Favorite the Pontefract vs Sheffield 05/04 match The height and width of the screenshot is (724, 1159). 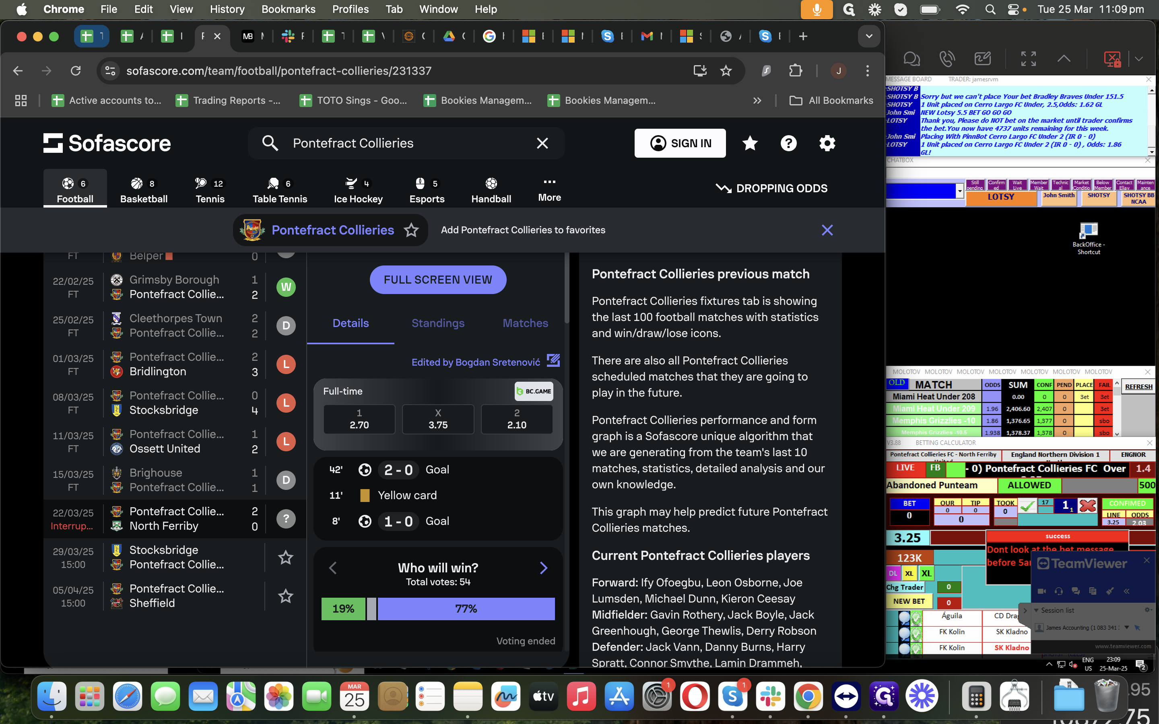tap(286, 596)
